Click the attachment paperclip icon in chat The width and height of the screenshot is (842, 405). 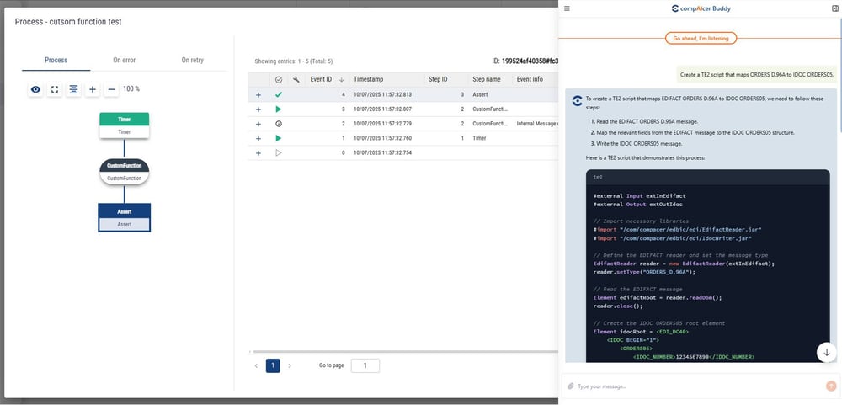571,386
